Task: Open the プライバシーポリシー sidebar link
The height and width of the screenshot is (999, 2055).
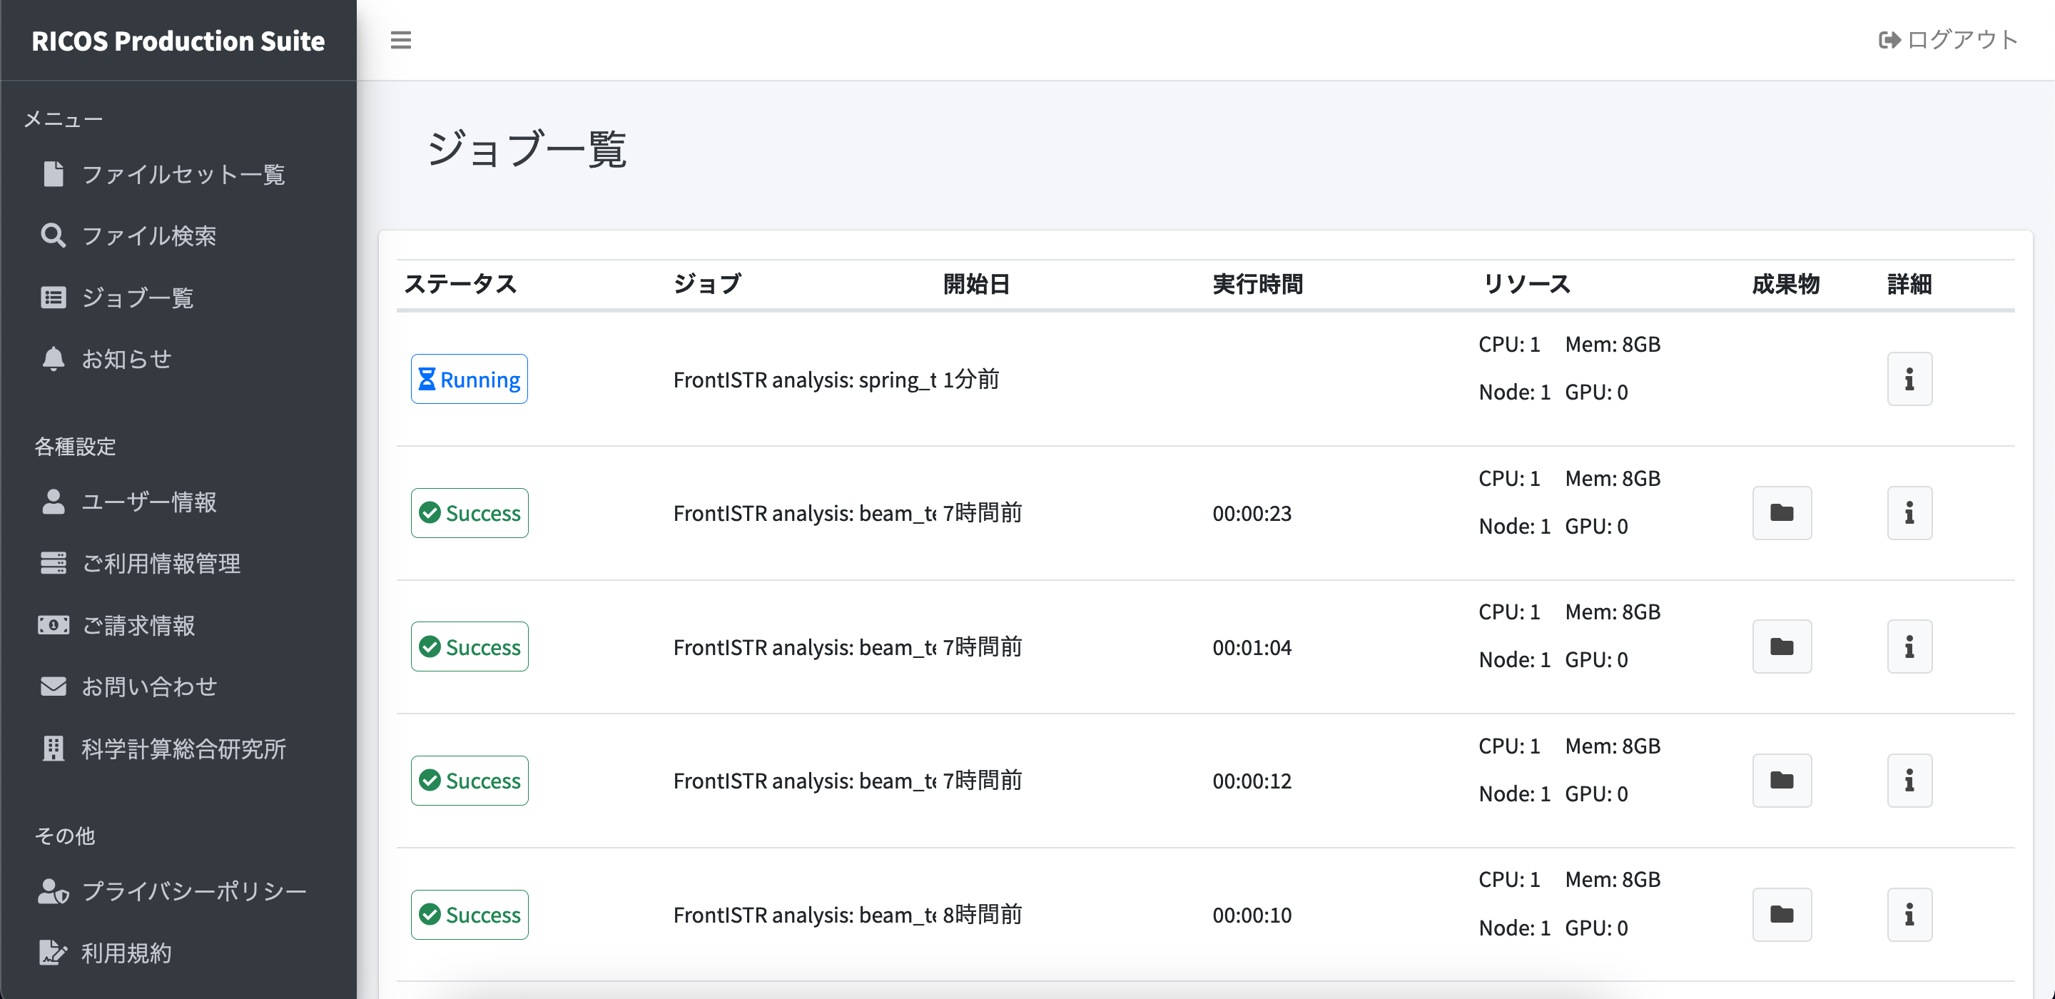Action: pyautogui.click(x=193, y=891)
